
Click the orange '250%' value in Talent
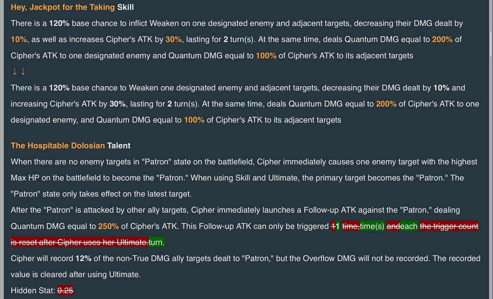click(109, 227)
